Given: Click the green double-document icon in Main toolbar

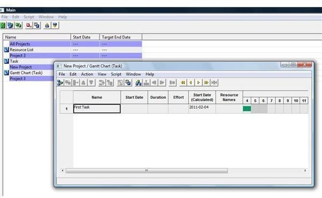Looking at the screenshot, I should (x=18, y=25).
